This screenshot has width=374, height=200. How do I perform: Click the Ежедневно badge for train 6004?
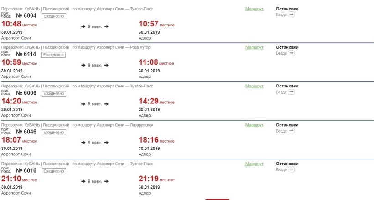(53, 16)
